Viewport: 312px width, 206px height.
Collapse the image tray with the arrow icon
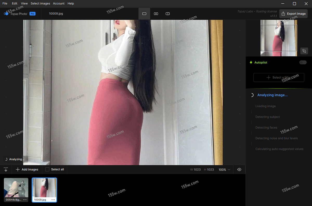click(6, 169)
